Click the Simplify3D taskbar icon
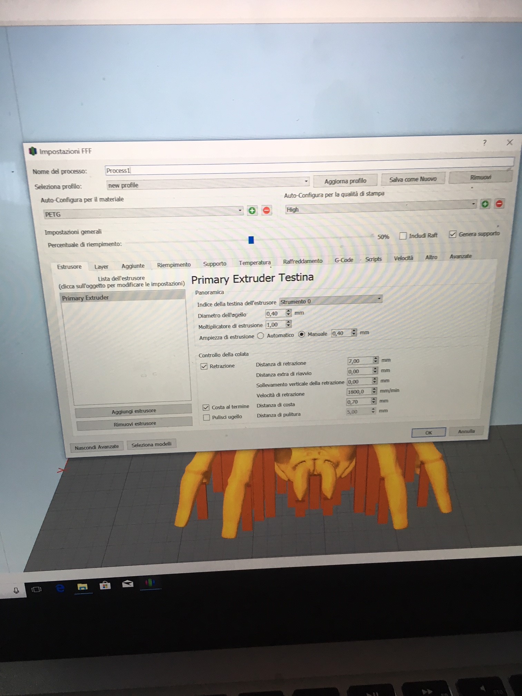 click(150, 583)
